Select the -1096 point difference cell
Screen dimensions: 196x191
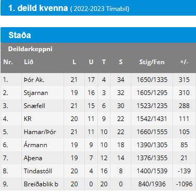(184, 184)
